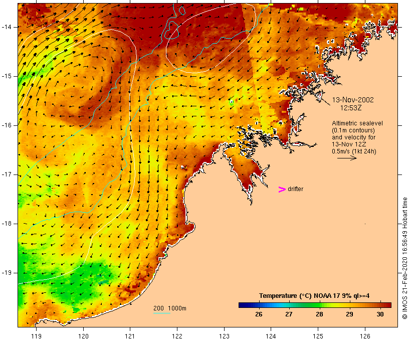Click the longitude axis label '122'
The image size is (411, 341).
177,336
